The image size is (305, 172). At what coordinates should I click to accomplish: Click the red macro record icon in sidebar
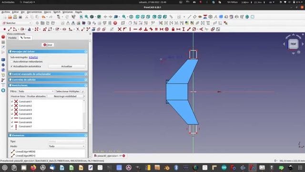3,37
